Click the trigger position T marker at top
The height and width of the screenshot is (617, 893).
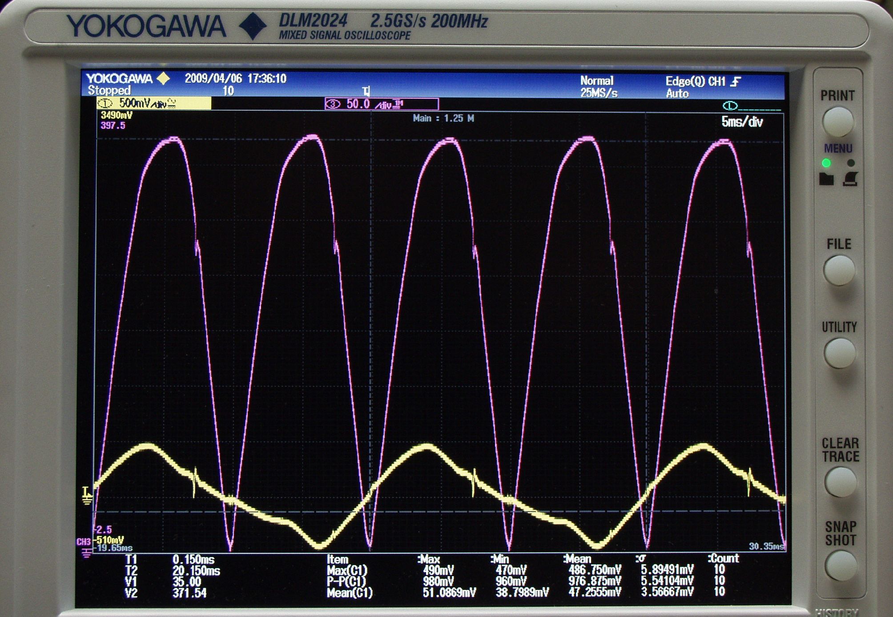(x=366, y=92)
